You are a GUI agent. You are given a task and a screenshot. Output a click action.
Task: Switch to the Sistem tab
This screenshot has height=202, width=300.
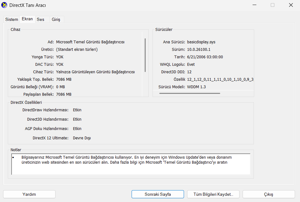coord(12,19)
